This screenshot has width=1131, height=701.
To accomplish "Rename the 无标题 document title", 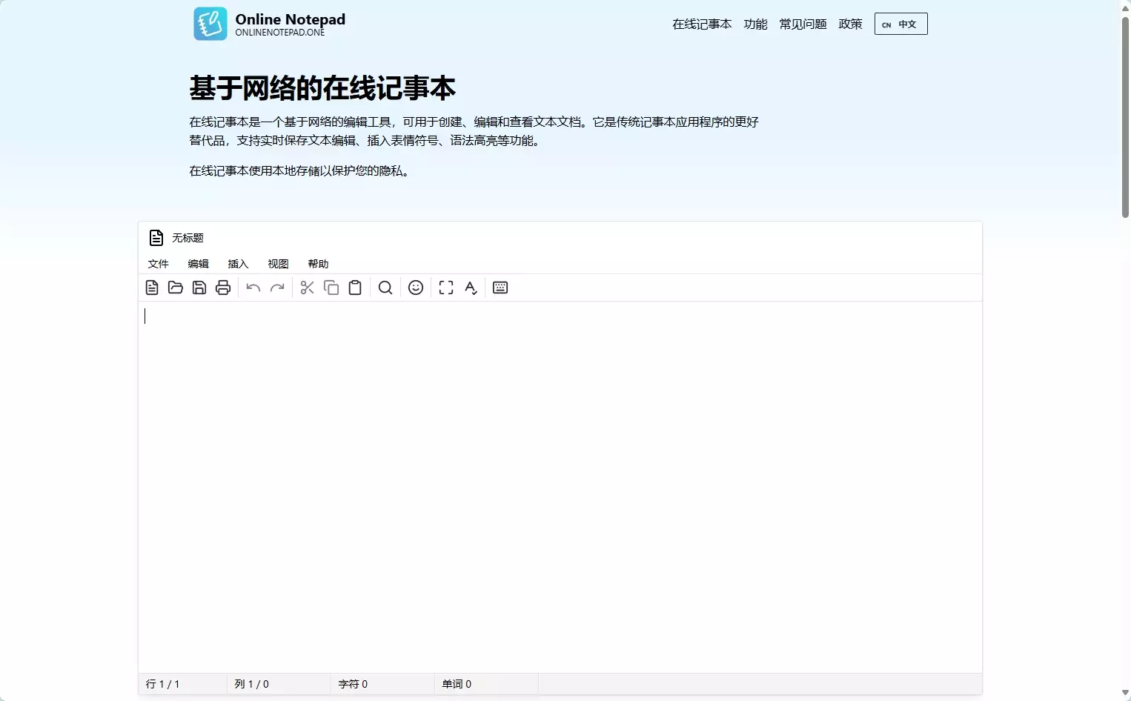I will [188, 238].
